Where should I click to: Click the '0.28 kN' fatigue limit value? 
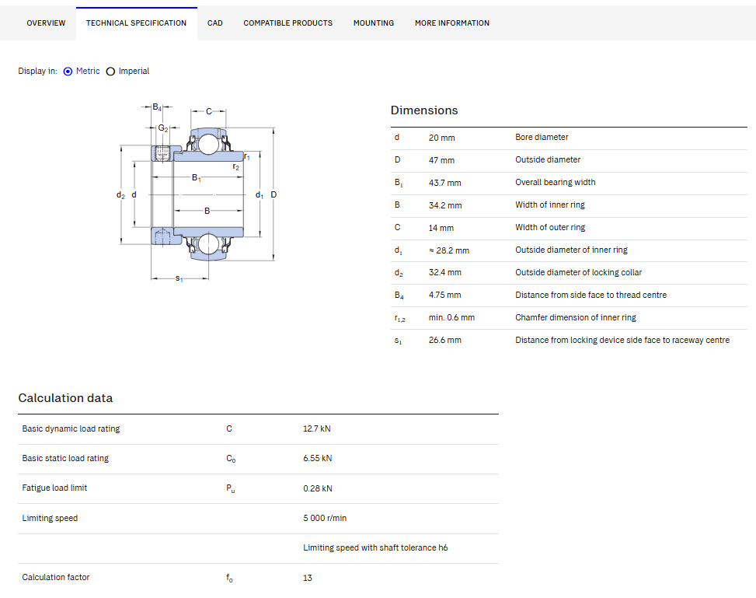[x=317, y=488]
